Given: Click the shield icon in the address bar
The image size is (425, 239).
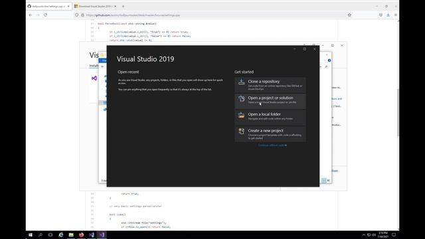Looking at the screenshot, I should click(x=77, y=15).
